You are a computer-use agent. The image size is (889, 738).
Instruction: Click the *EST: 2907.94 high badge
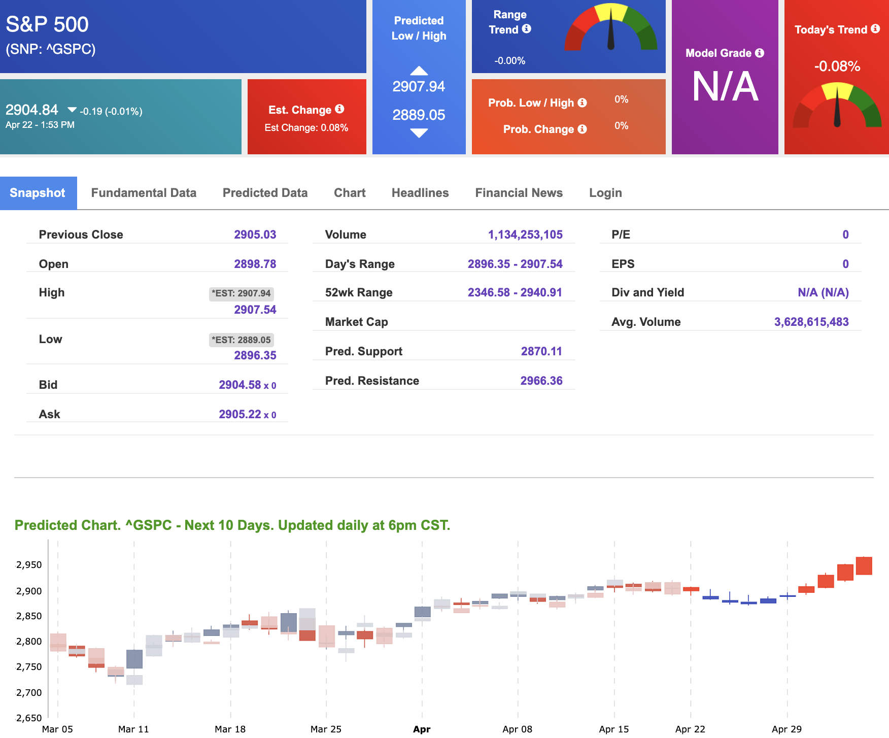coord(242,293)
